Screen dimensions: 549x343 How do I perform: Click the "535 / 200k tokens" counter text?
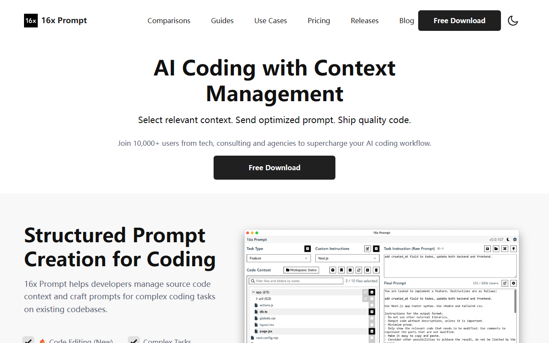click(486, 283)
